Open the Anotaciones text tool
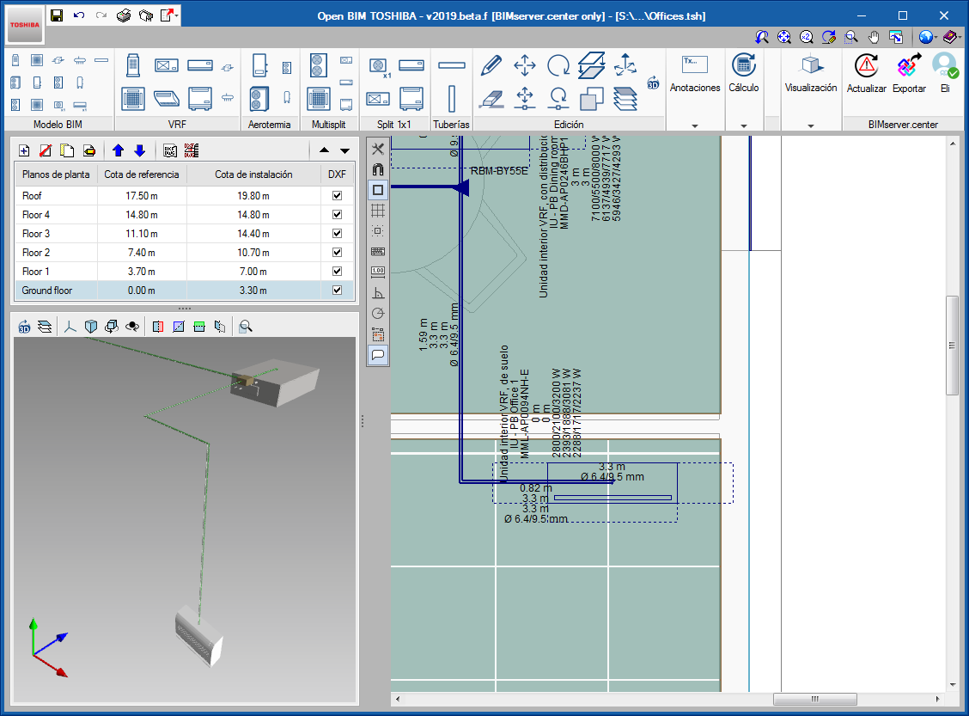Viewport: 969px width, 716px height. click(695, 65)
